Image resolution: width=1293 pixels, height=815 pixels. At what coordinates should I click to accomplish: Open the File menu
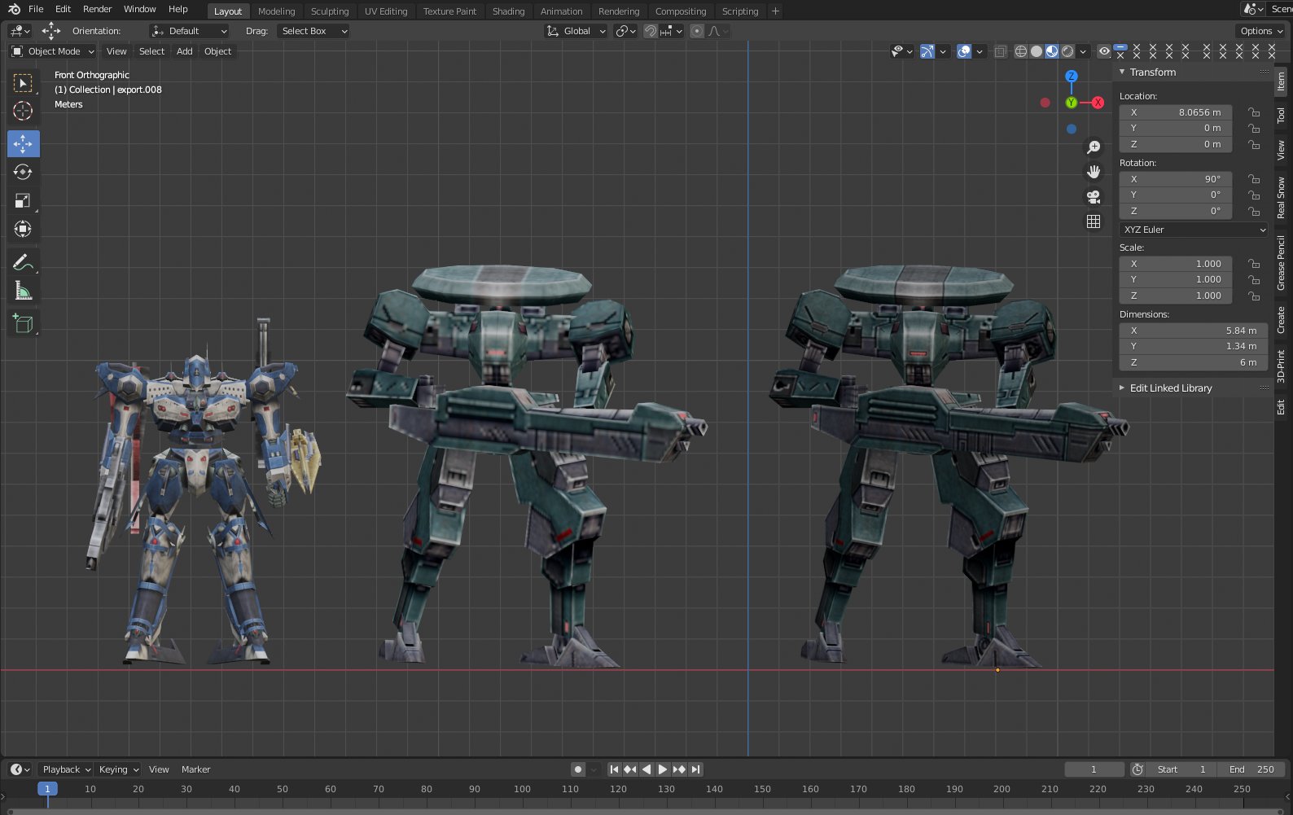point(36,9)
